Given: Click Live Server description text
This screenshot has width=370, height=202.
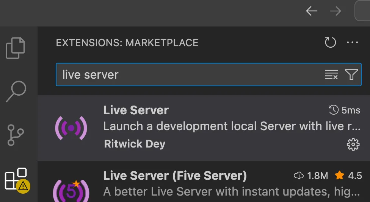Looking at the screenshot, I should pos(232,126).
